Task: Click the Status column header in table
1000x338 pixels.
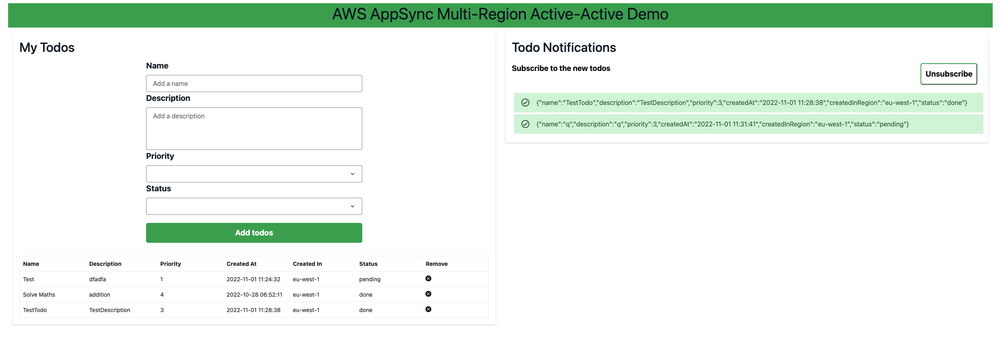Action: click(x=368, y=264)
